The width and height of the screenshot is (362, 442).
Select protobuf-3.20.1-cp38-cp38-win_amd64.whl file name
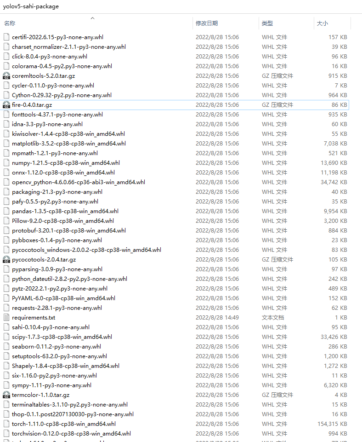[69, 231]
